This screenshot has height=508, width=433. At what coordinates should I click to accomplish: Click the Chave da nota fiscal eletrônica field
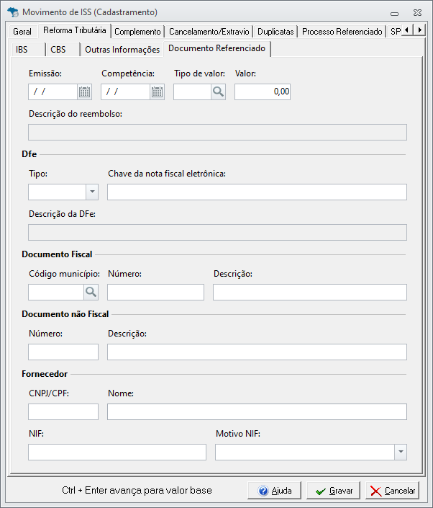coord(257,192)
